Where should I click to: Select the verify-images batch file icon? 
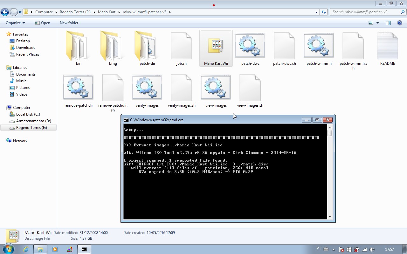[x=147, y=88]
